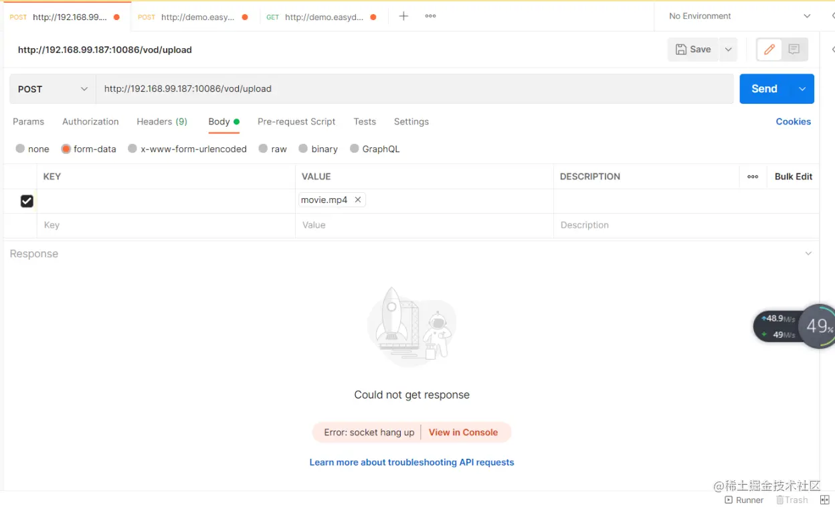
Task: Remove movie.mp4 file with the X icon
Action: pyautogui.click(x=358, y=200)
